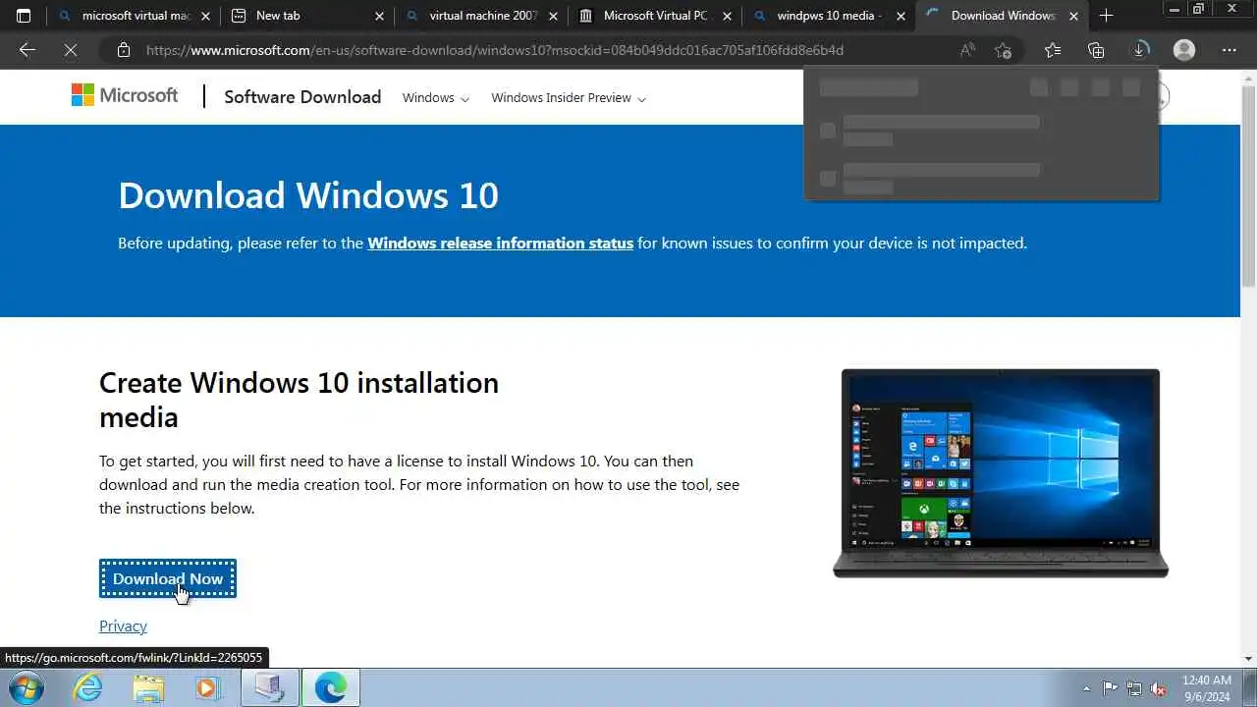Switch to the New tab tab

pyautogui.click(x=307, y=16)
